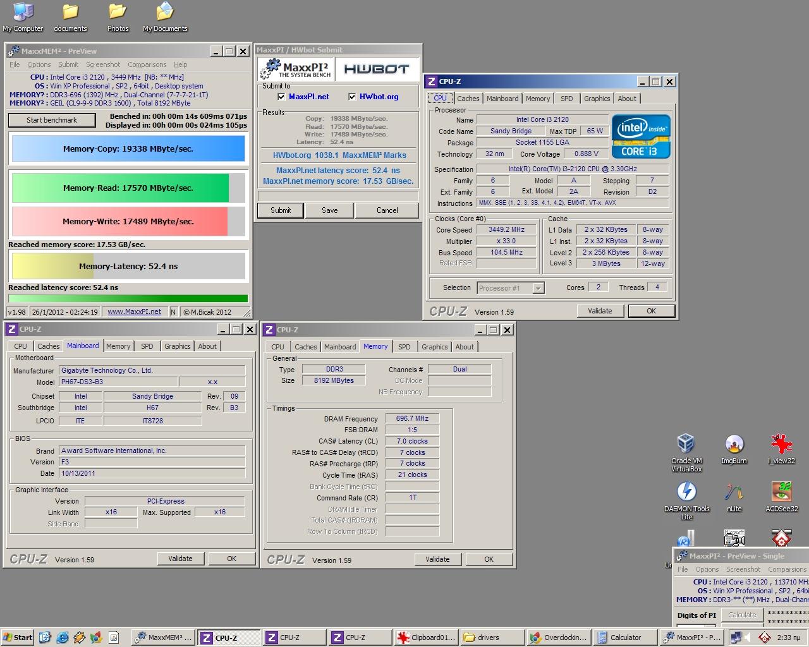Click the Internet Explorer quick launch icon

click(63, 638)
